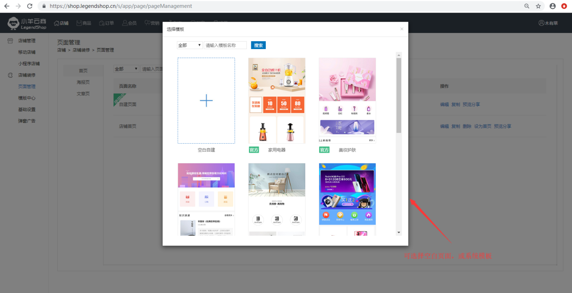Bookmark this page with star icon
This screenshot has width=572, height=293.
click(538, 6)
